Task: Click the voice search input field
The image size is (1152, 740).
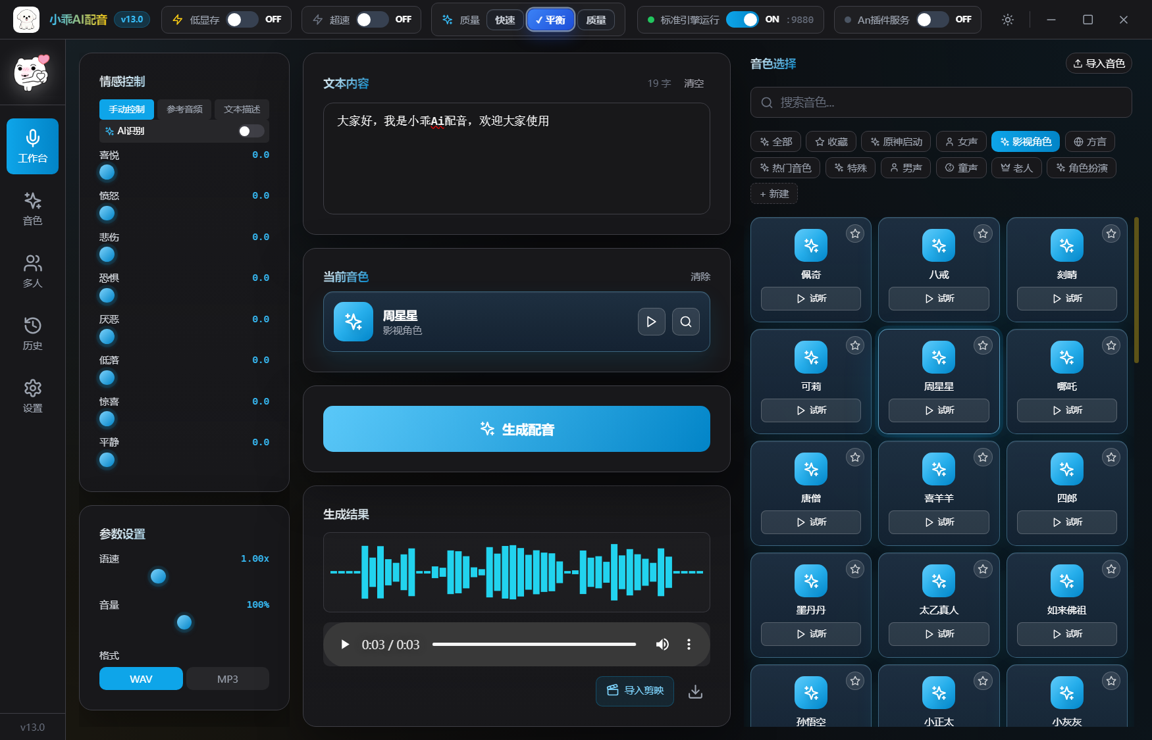Action: pyautogui.click(x=941, y=103)
